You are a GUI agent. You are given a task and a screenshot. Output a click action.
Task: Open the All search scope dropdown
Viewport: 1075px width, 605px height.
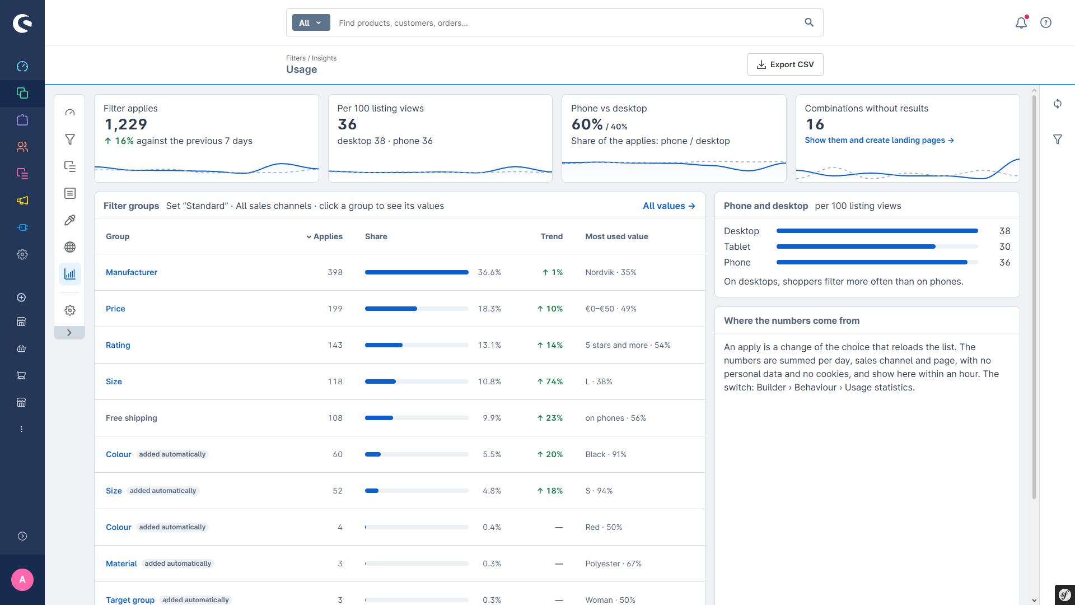311,22
